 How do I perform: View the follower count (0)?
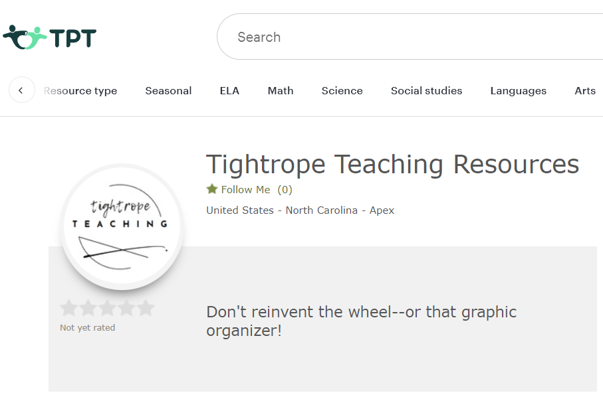(285, 190)
